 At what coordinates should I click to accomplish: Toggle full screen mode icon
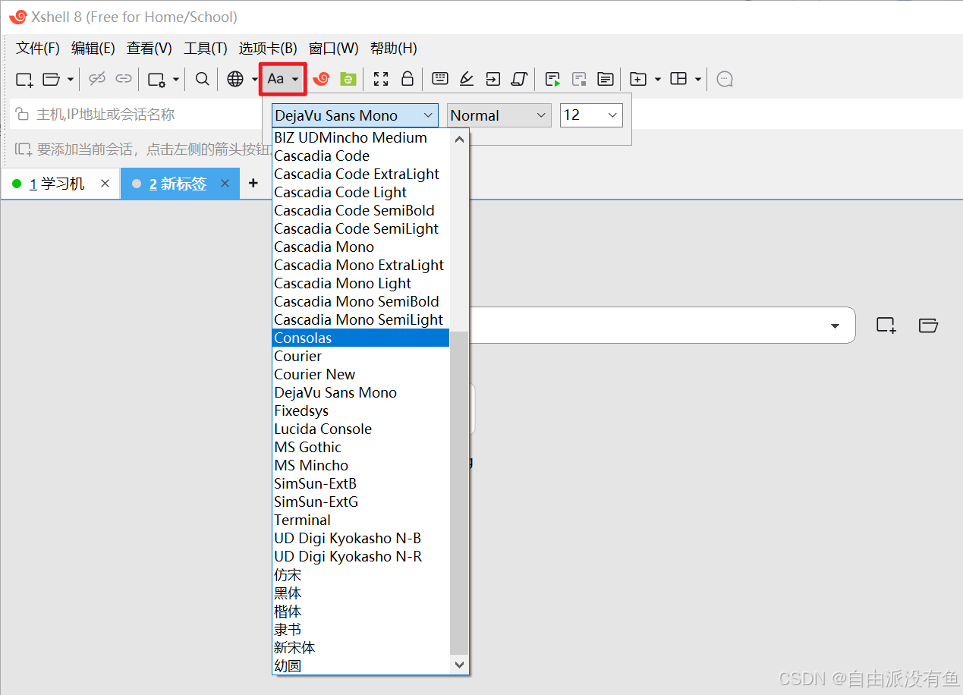click(381, 79)
